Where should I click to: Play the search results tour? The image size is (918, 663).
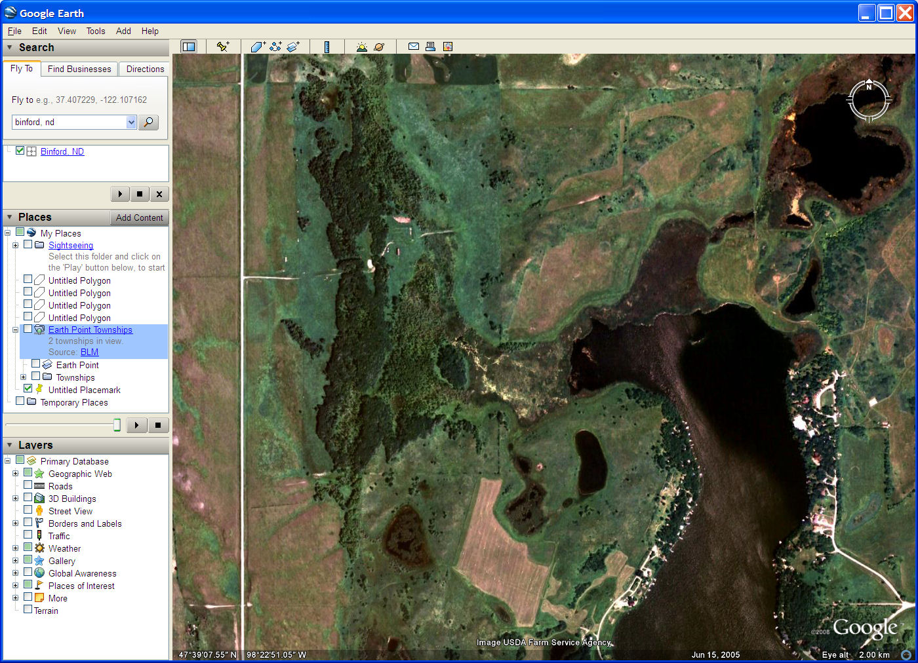pyautogui.click(x=120, y=194)
